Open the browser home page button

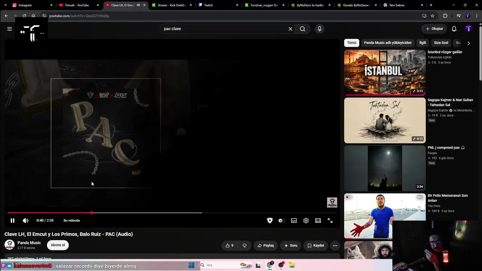click(x=33, y=16)
